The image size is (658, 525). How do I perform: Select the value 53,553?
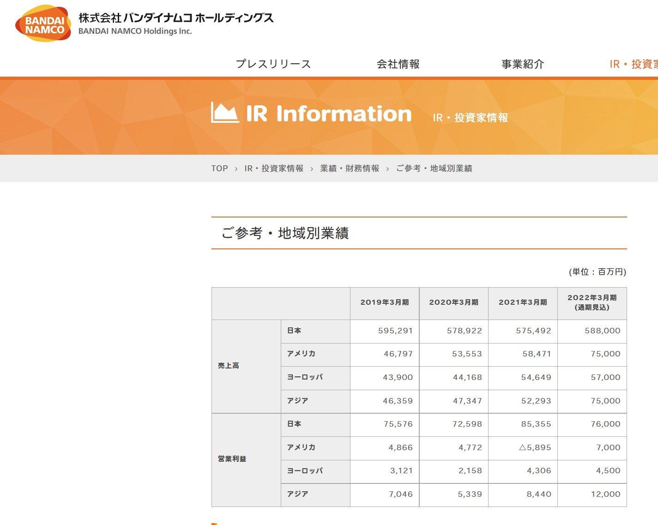point(467,354)
